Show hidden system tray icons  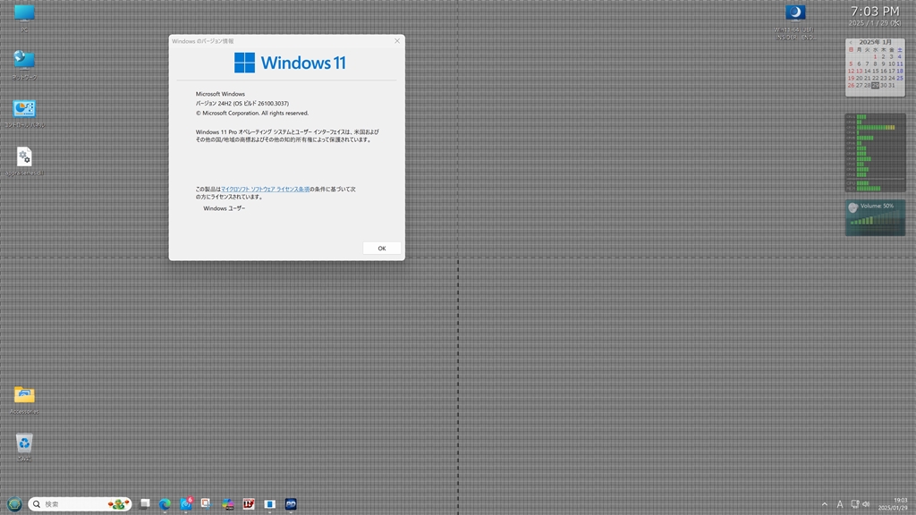(824, 504)
